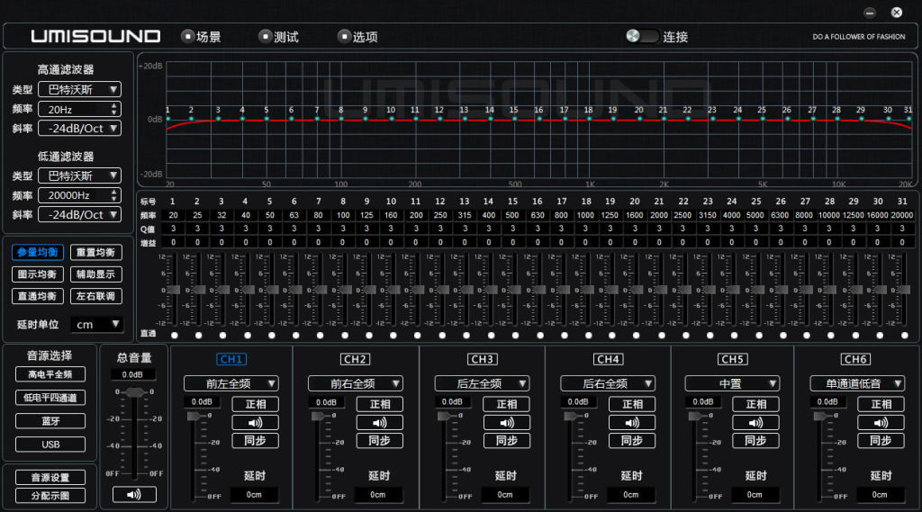The image size is (922, 512).
Task: Open CH2 前右全频 output dropdown
Action: [x=355, y=384]
